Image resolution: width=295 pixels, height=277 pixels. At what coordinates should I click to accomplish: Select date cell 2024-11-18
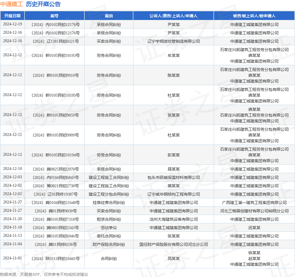pos(12,227)
